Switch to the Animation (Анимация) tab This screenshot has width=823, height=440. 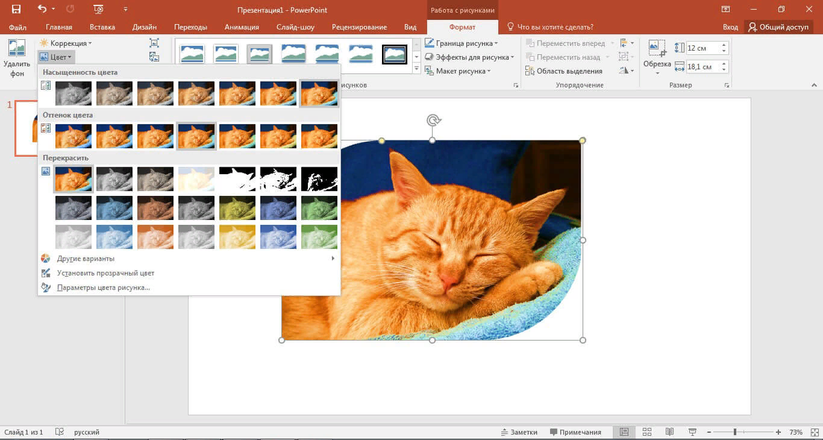(241, 27)
